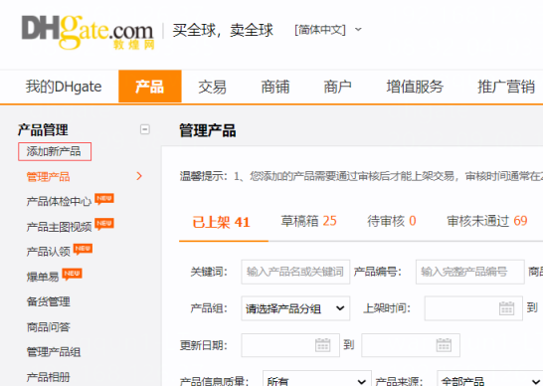543x386 pixels.
Task: Click the 添加新产品 link
Action: point(55,151)
